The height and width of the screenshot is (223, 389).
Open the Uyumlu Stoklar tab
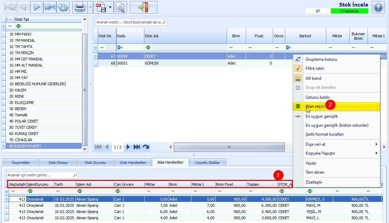click(207, 163)
